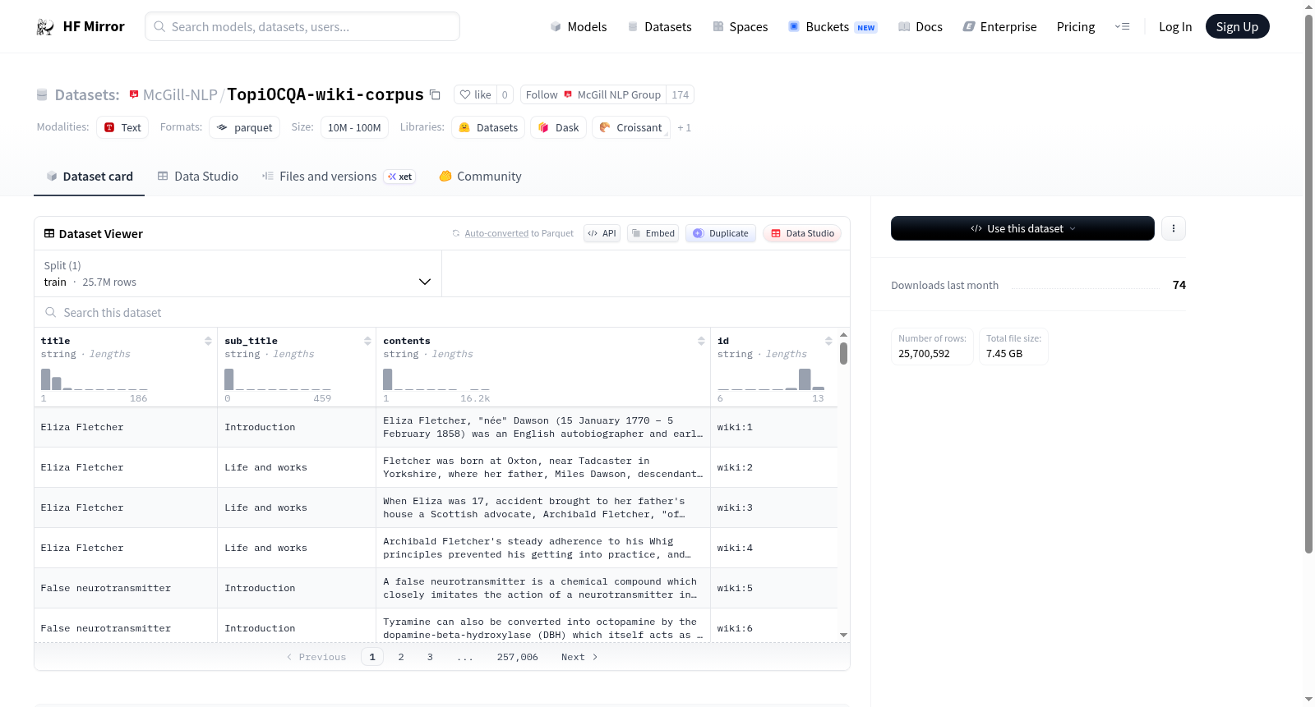Click the Size 10M - 100M tag

pos(354,127)
